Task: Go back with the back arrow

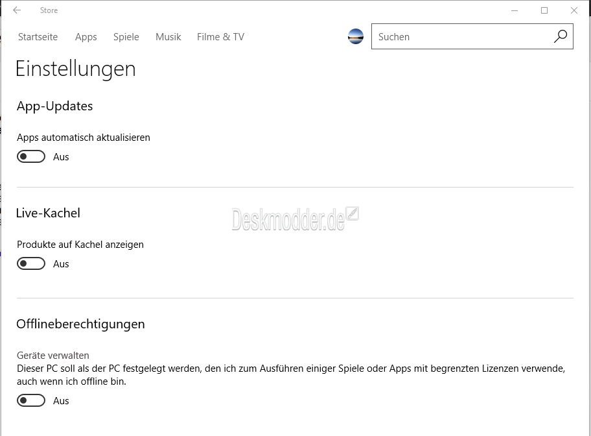Action: tap(17, 10)
